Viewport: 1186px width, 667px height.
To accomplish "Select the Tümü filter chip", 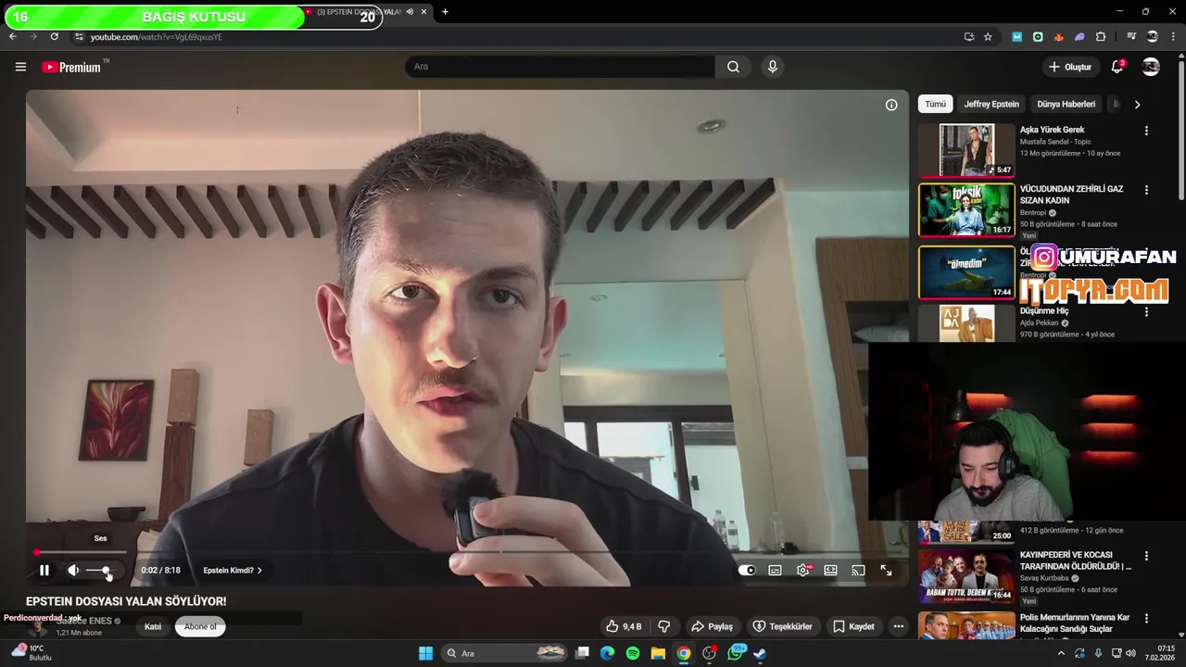I will (x=936, y=104).
